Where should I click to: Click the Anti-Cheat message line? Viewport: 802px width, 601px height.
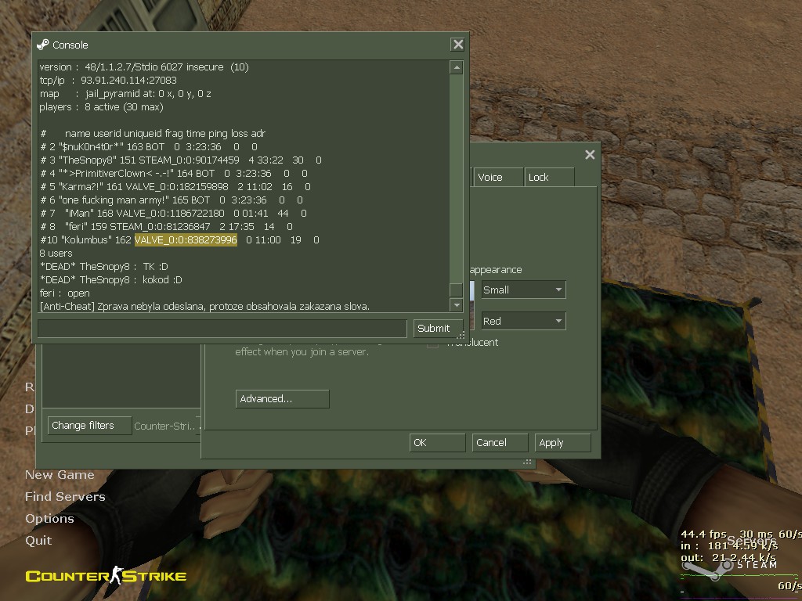tap(204, 307)
